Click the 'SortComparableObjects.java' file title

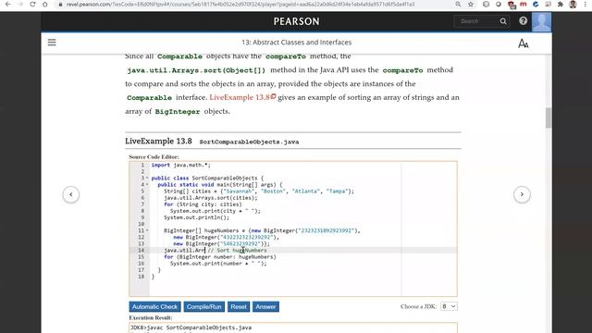click(249, 142)
